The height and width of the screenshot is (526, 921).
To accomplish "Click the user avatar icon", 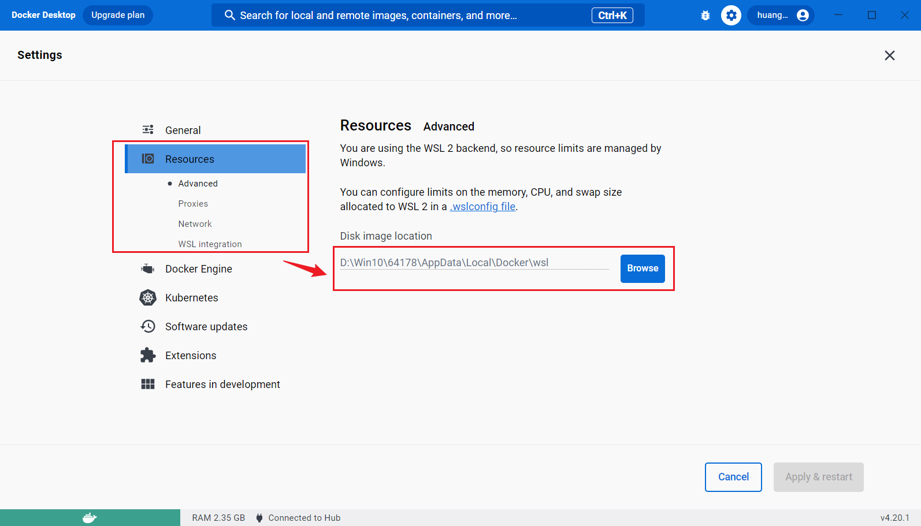I will click(x=803, y=16).
